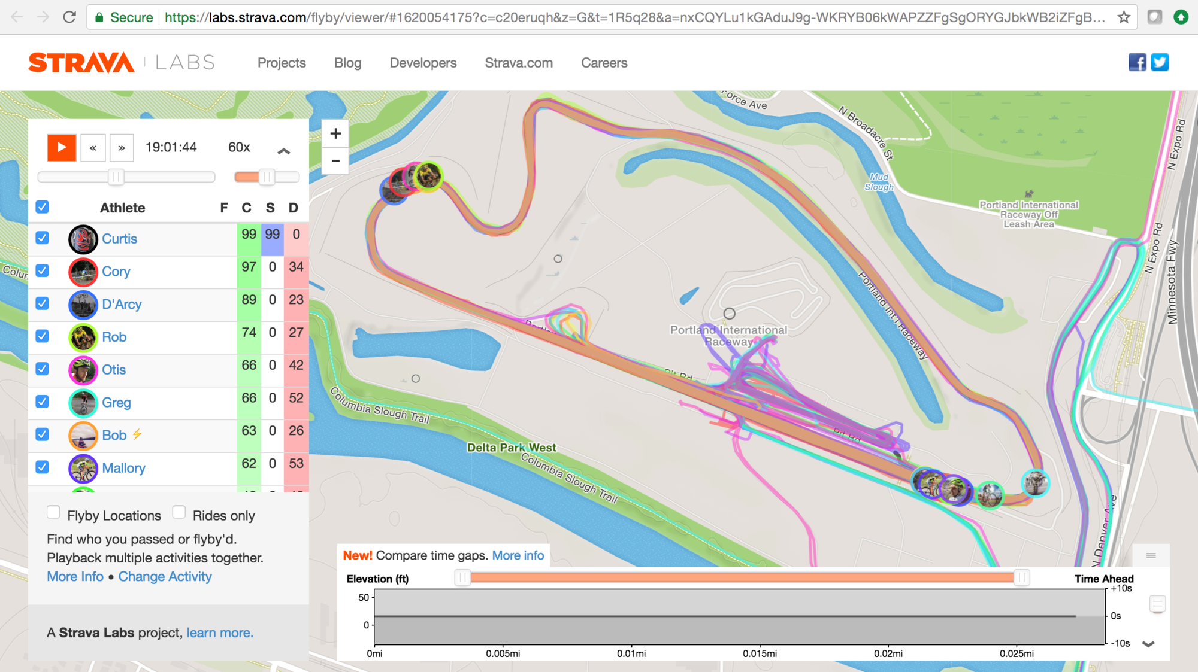Image resolution: width=1198 pixels, height=672 pixels.
Task: Uncheck Cory's checkbox
Action: tap(42, 270)
